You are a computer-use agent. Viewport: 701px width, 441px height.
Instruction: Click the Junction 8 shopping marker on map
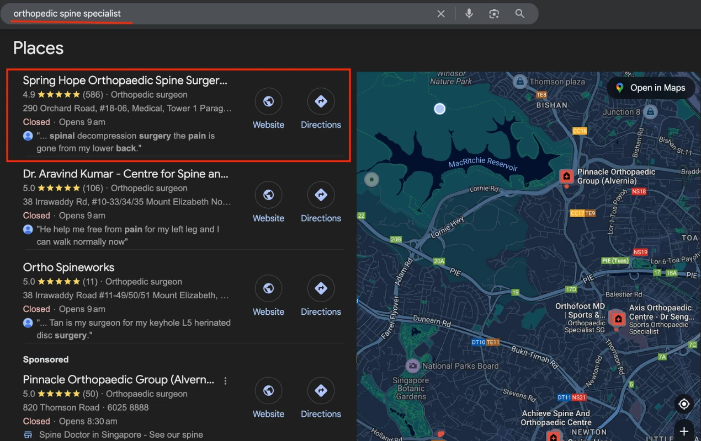click(650, 112)
